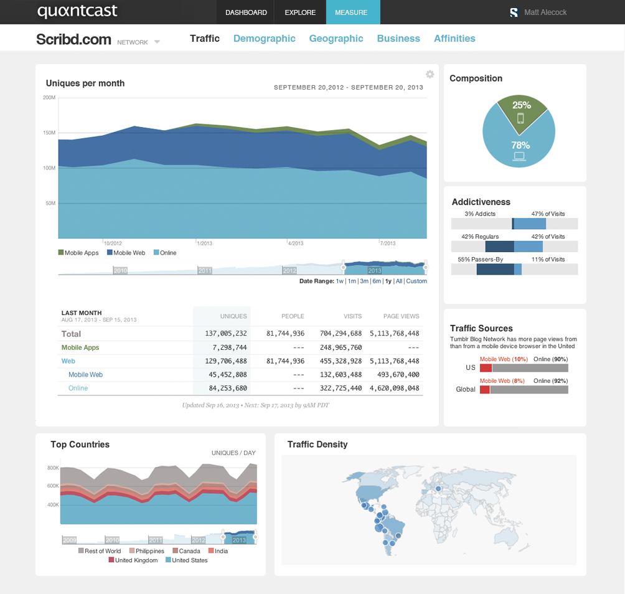
Task: Click the Mobile Apps row link
Action: coord(80,347)
